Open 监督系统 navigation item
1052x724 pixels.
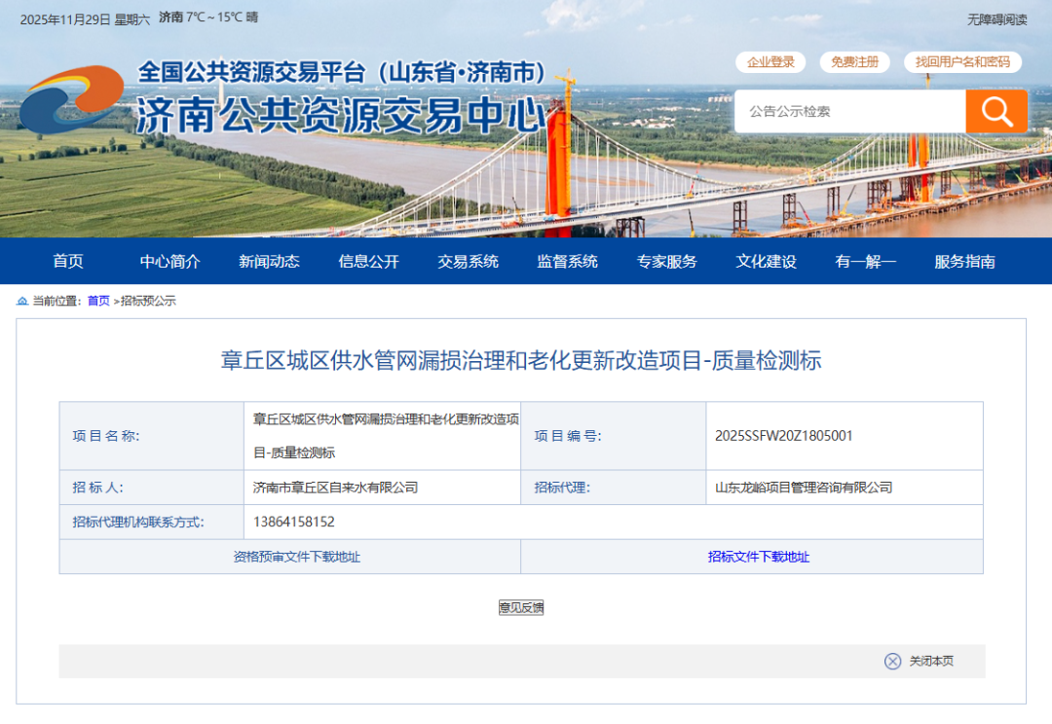tap(567, 261)
